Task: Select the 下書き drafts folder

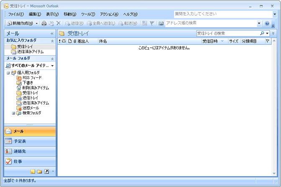Action: (25, 83)
